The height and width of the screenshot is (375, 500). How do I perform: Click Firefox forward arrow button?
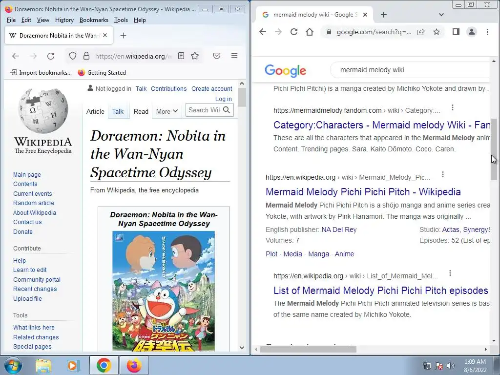coord(33,56)
